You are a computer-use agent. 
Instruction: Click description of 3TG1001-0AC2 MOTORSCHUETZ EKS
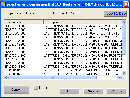(83, 70)
